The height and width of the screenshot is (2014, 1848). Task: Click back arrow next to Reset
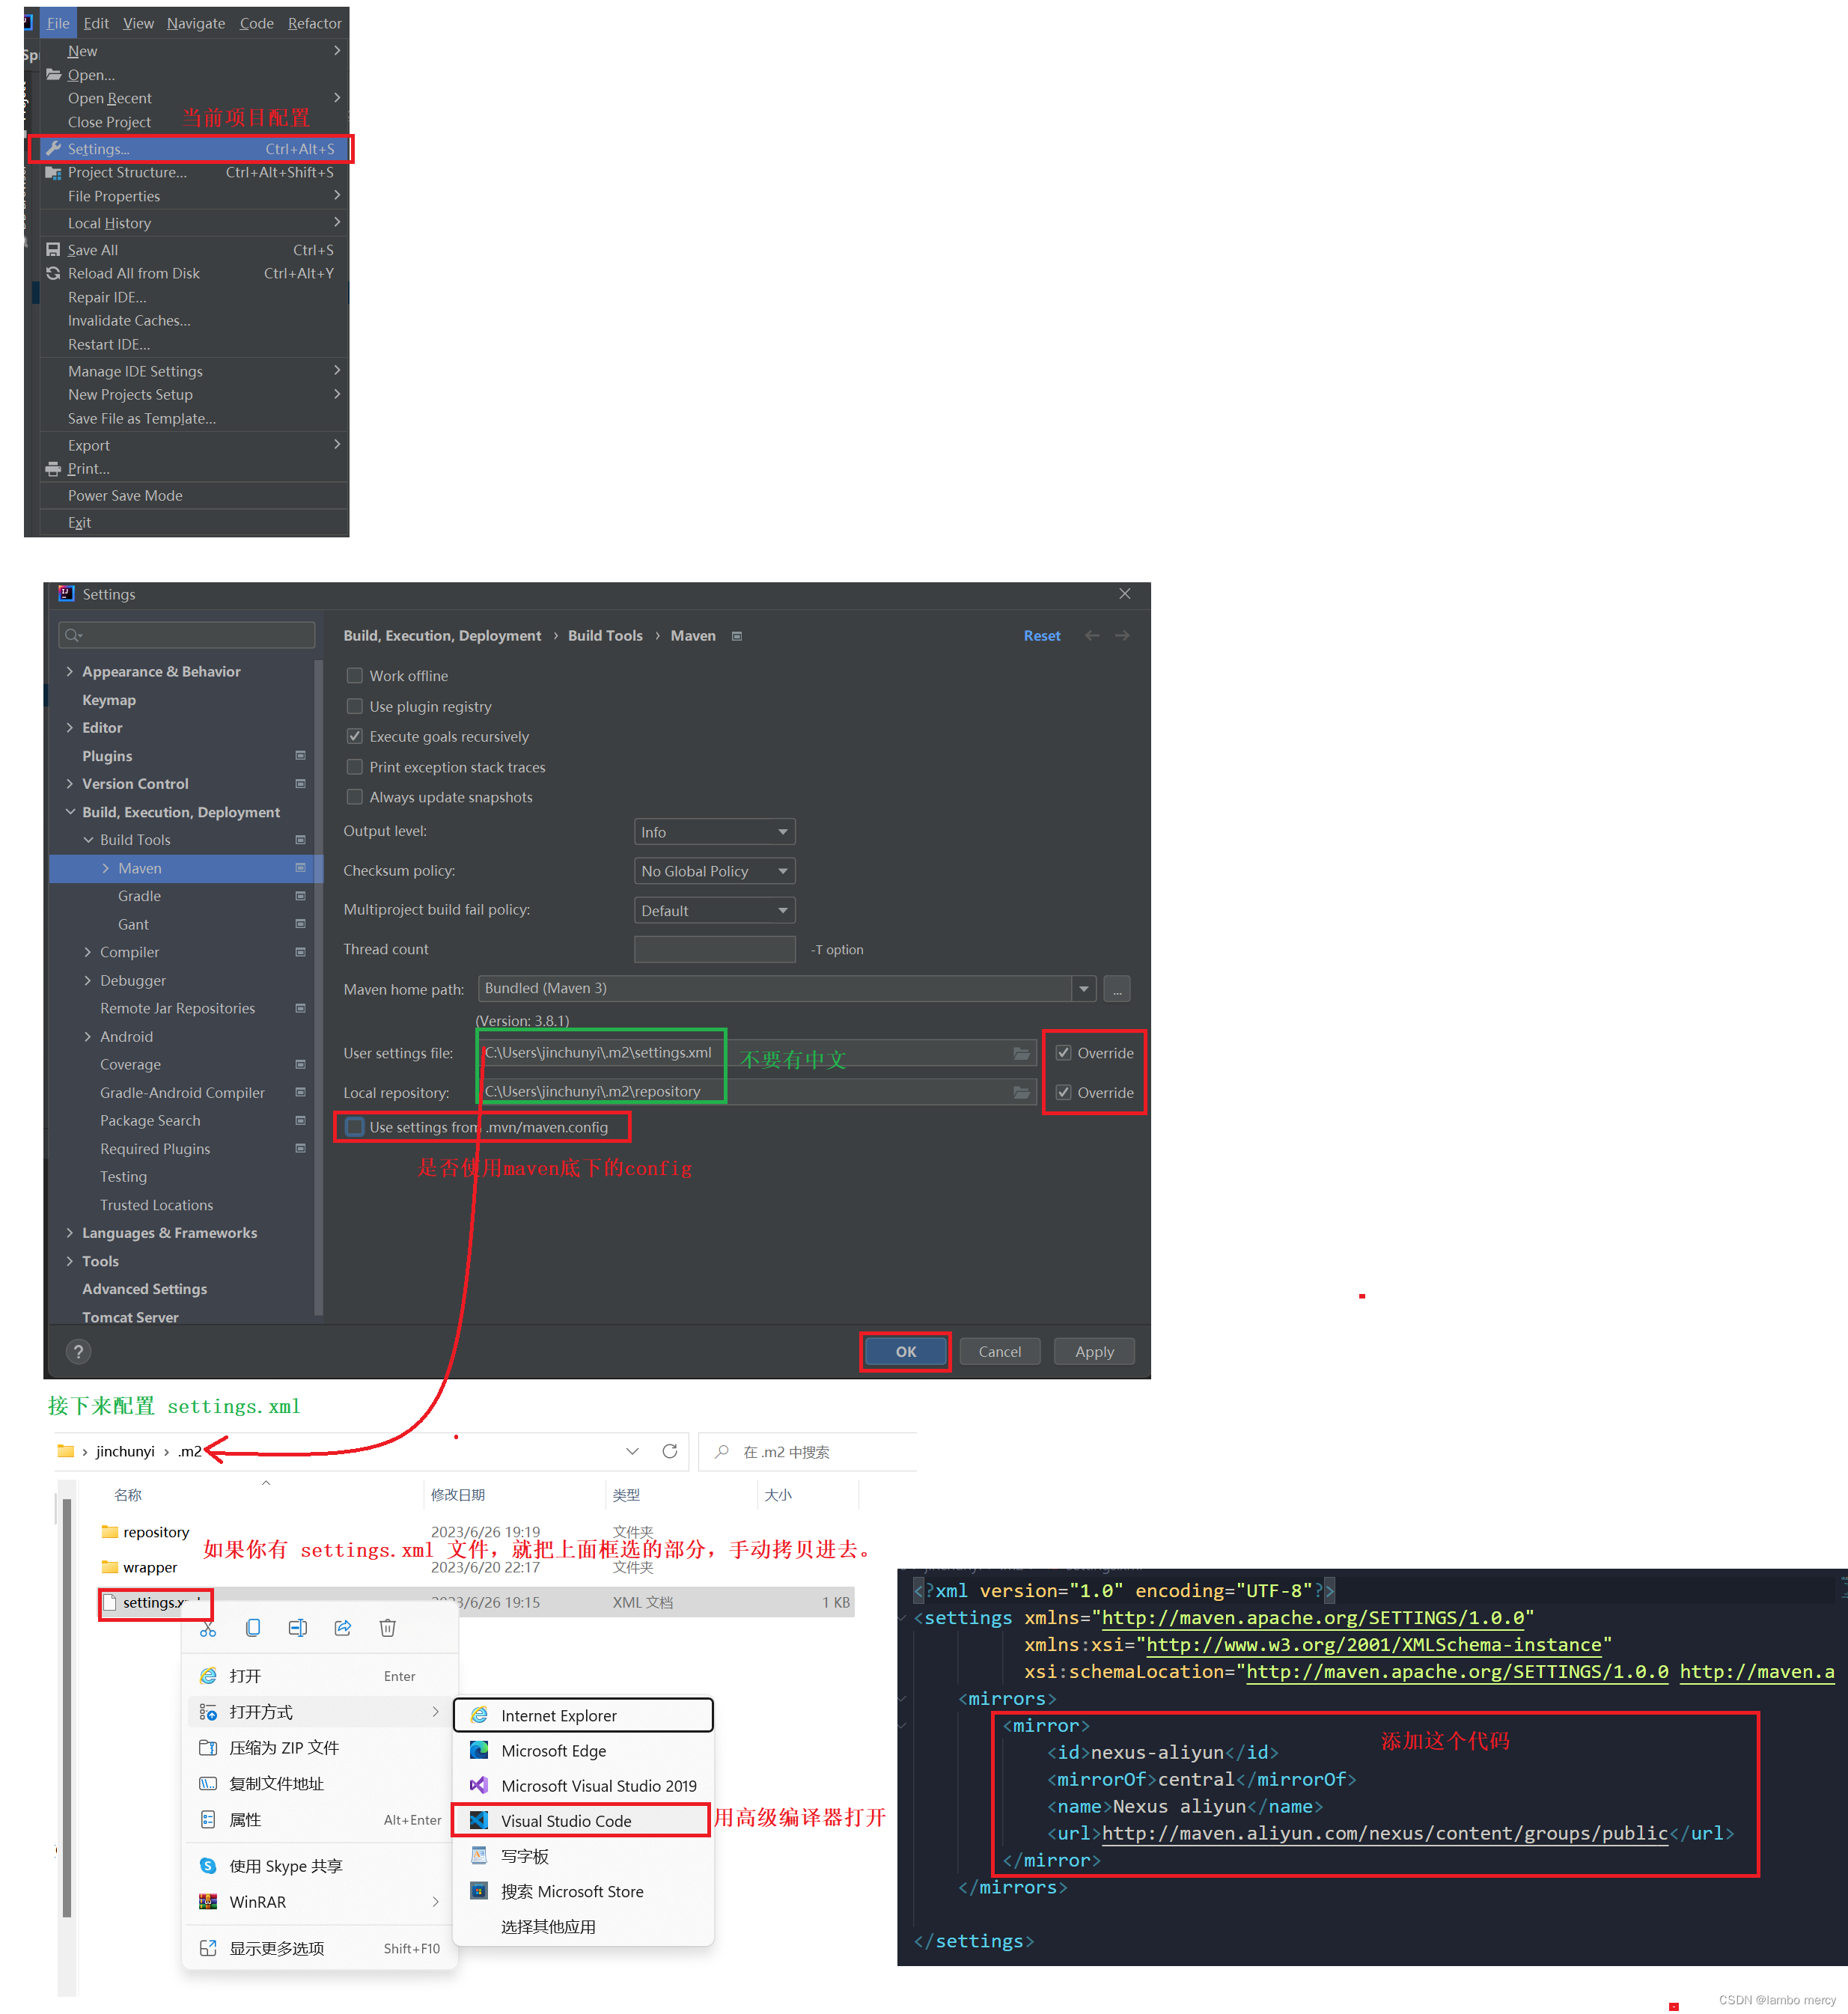pyautogui.click(x=1092, y=636)
